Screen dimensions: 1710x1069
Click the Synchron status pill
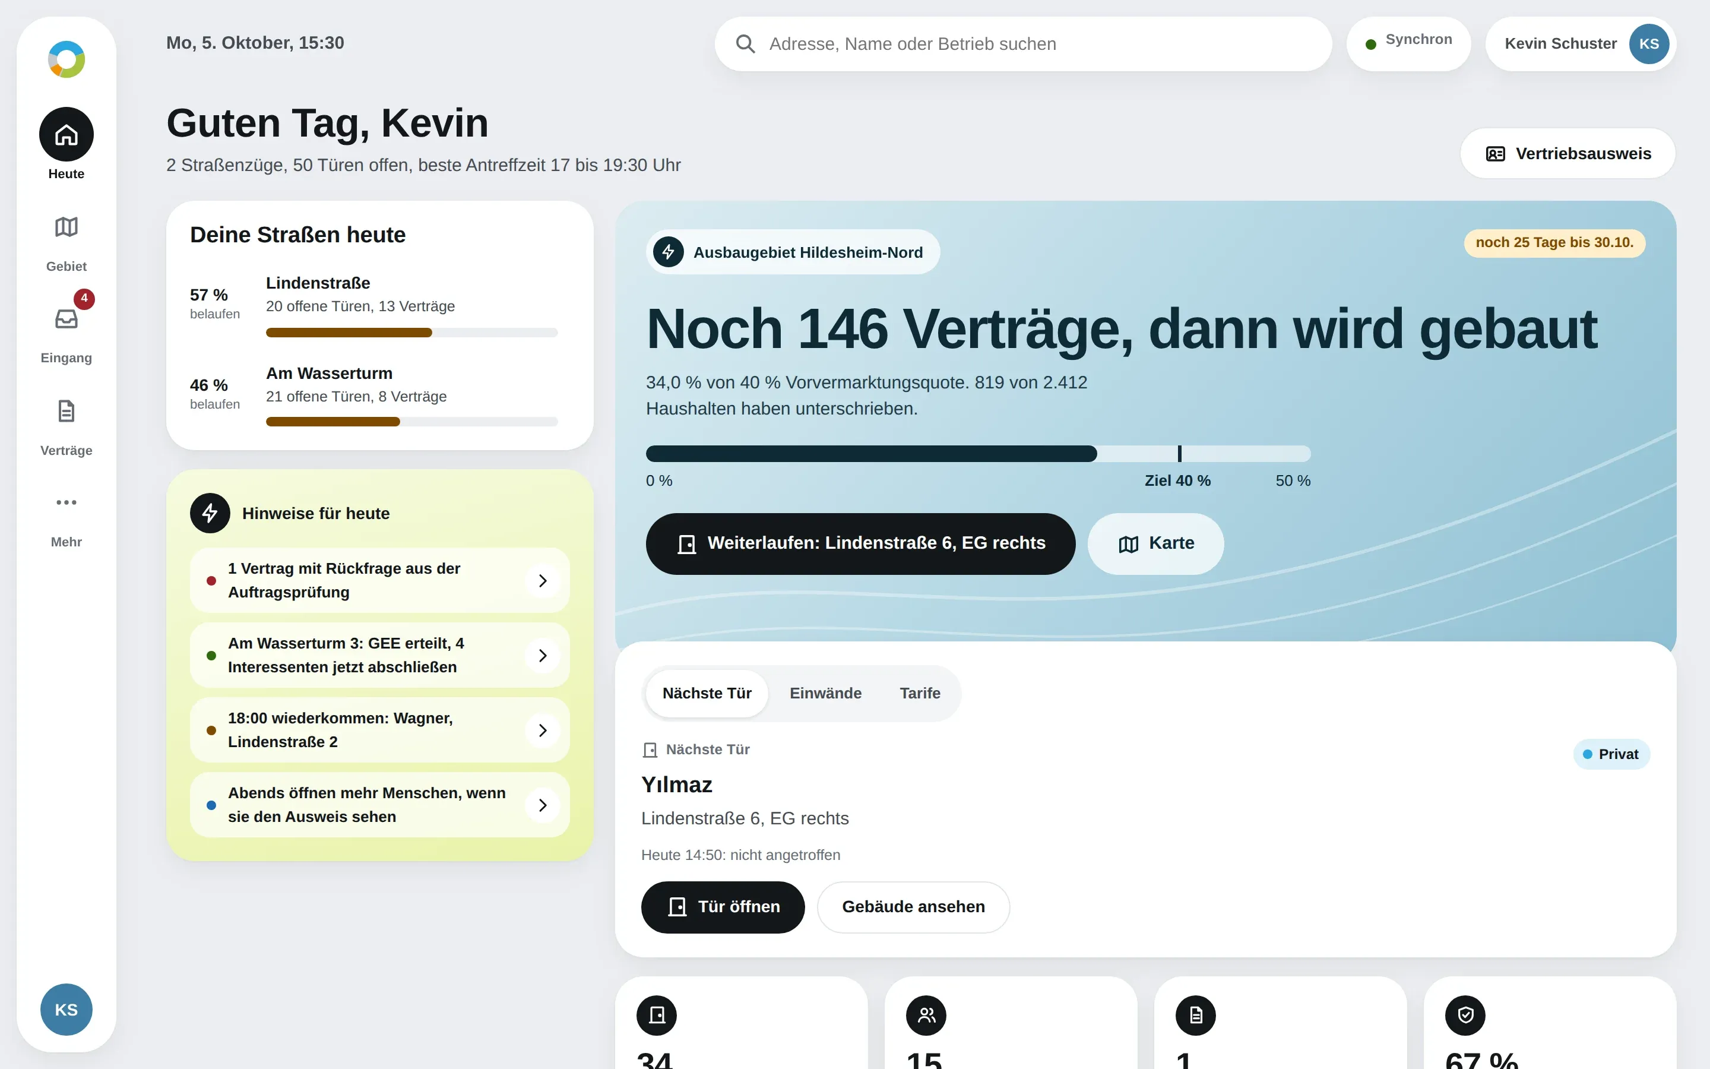[1408, 44]
